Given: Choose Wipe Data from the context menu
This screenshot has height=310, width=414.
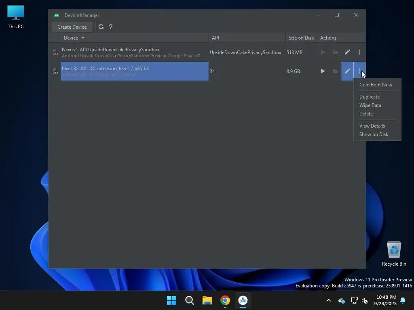Looking at the screenshot, I should (x=377, y=105).
